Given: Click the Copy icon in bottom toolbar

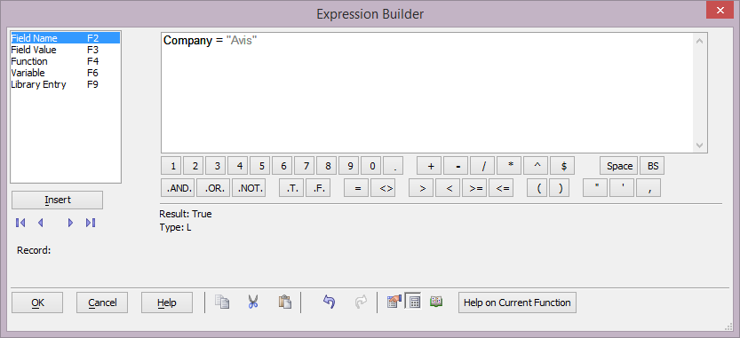Looking at the screenshot, I should pyautogui.click(x=222, y=303).
